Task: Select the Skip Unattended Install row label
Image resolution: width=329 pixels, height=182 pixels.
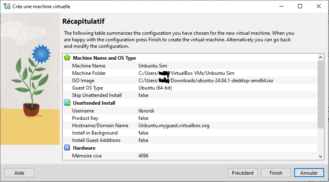Action: pyautogui.click(x=97, y=95)
